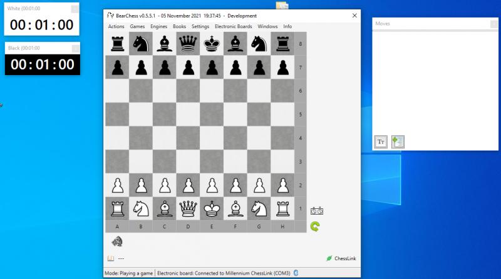The width and height of the screenshot is (501, 279).
Task: Click the green ChessLink leaf icon
Action: click(x=329, y=258)
